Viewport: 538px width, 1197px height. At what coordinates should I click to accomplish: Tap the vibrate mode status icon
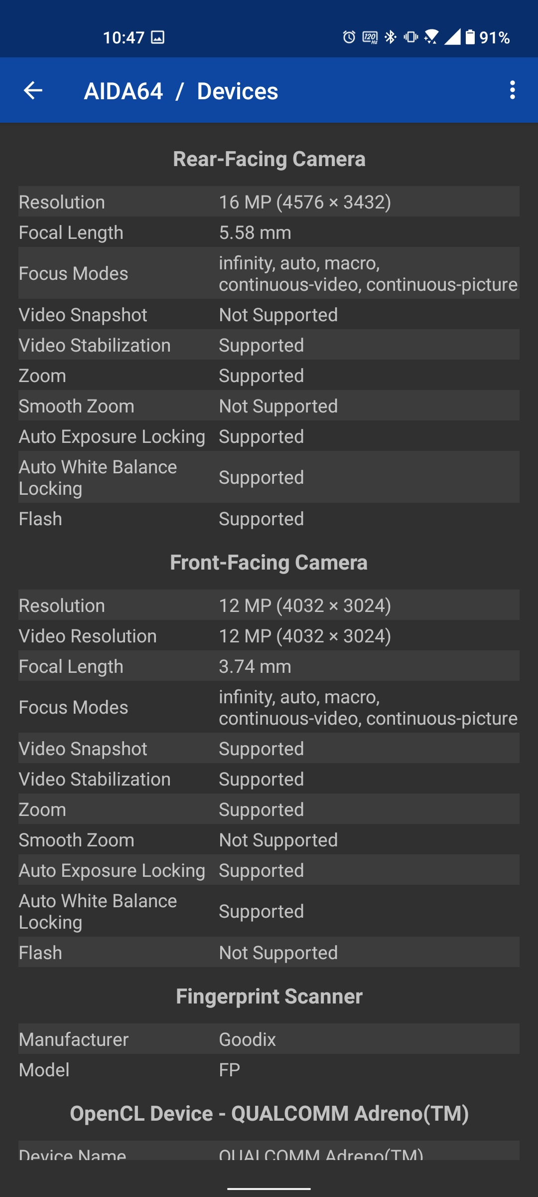click(411, 37)
